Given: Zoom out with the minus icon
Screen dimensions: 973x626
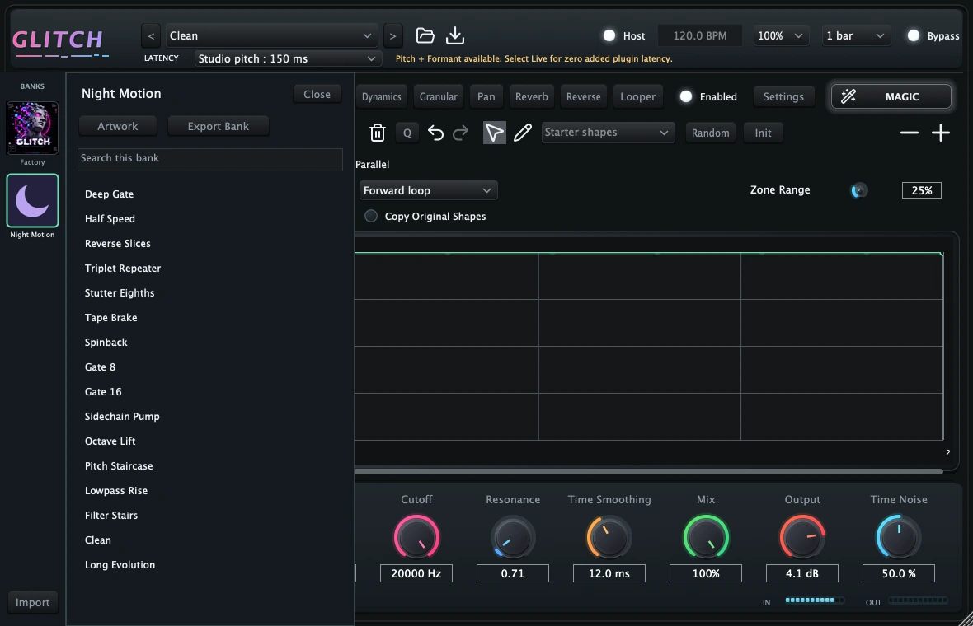Looking at the screenshot, I should (x=909, y=133).
